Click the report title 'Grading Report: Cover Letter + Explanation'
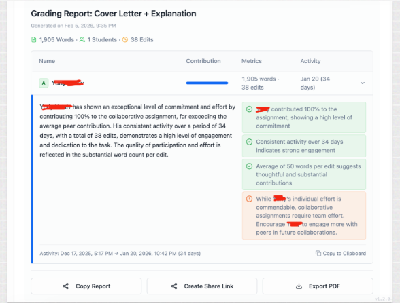This screenshot has height=306, width=400. coord(114,14)
